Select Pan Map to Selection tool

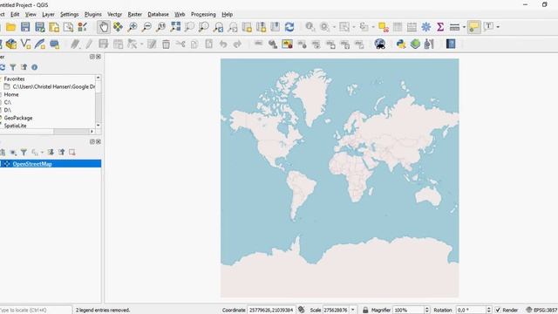[118, 27]
